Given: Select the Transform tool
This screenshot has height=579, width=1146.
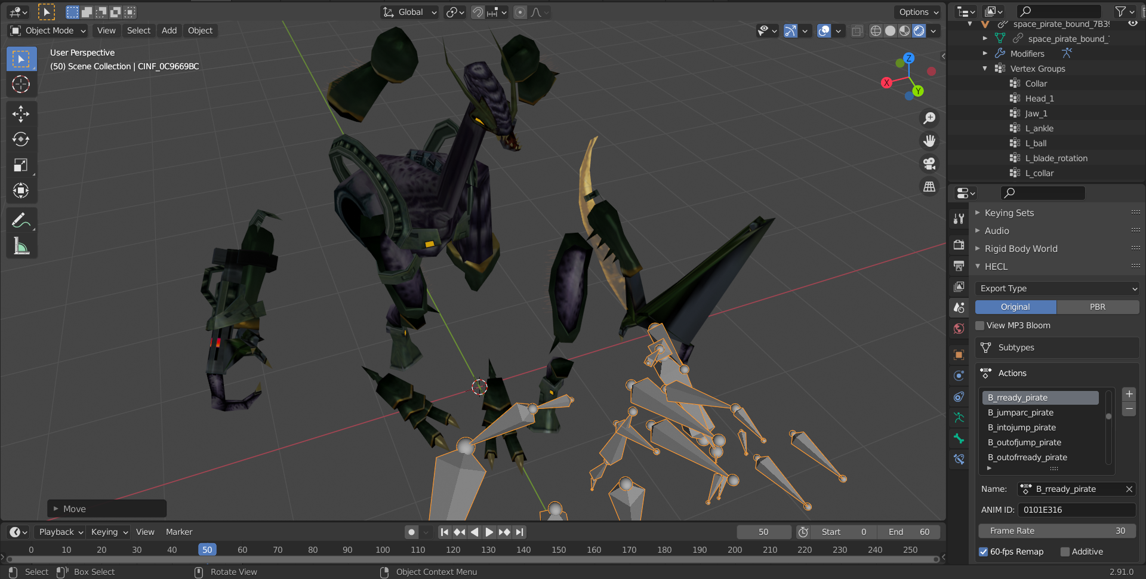Looking at the screenshot, I should (21, 190).
